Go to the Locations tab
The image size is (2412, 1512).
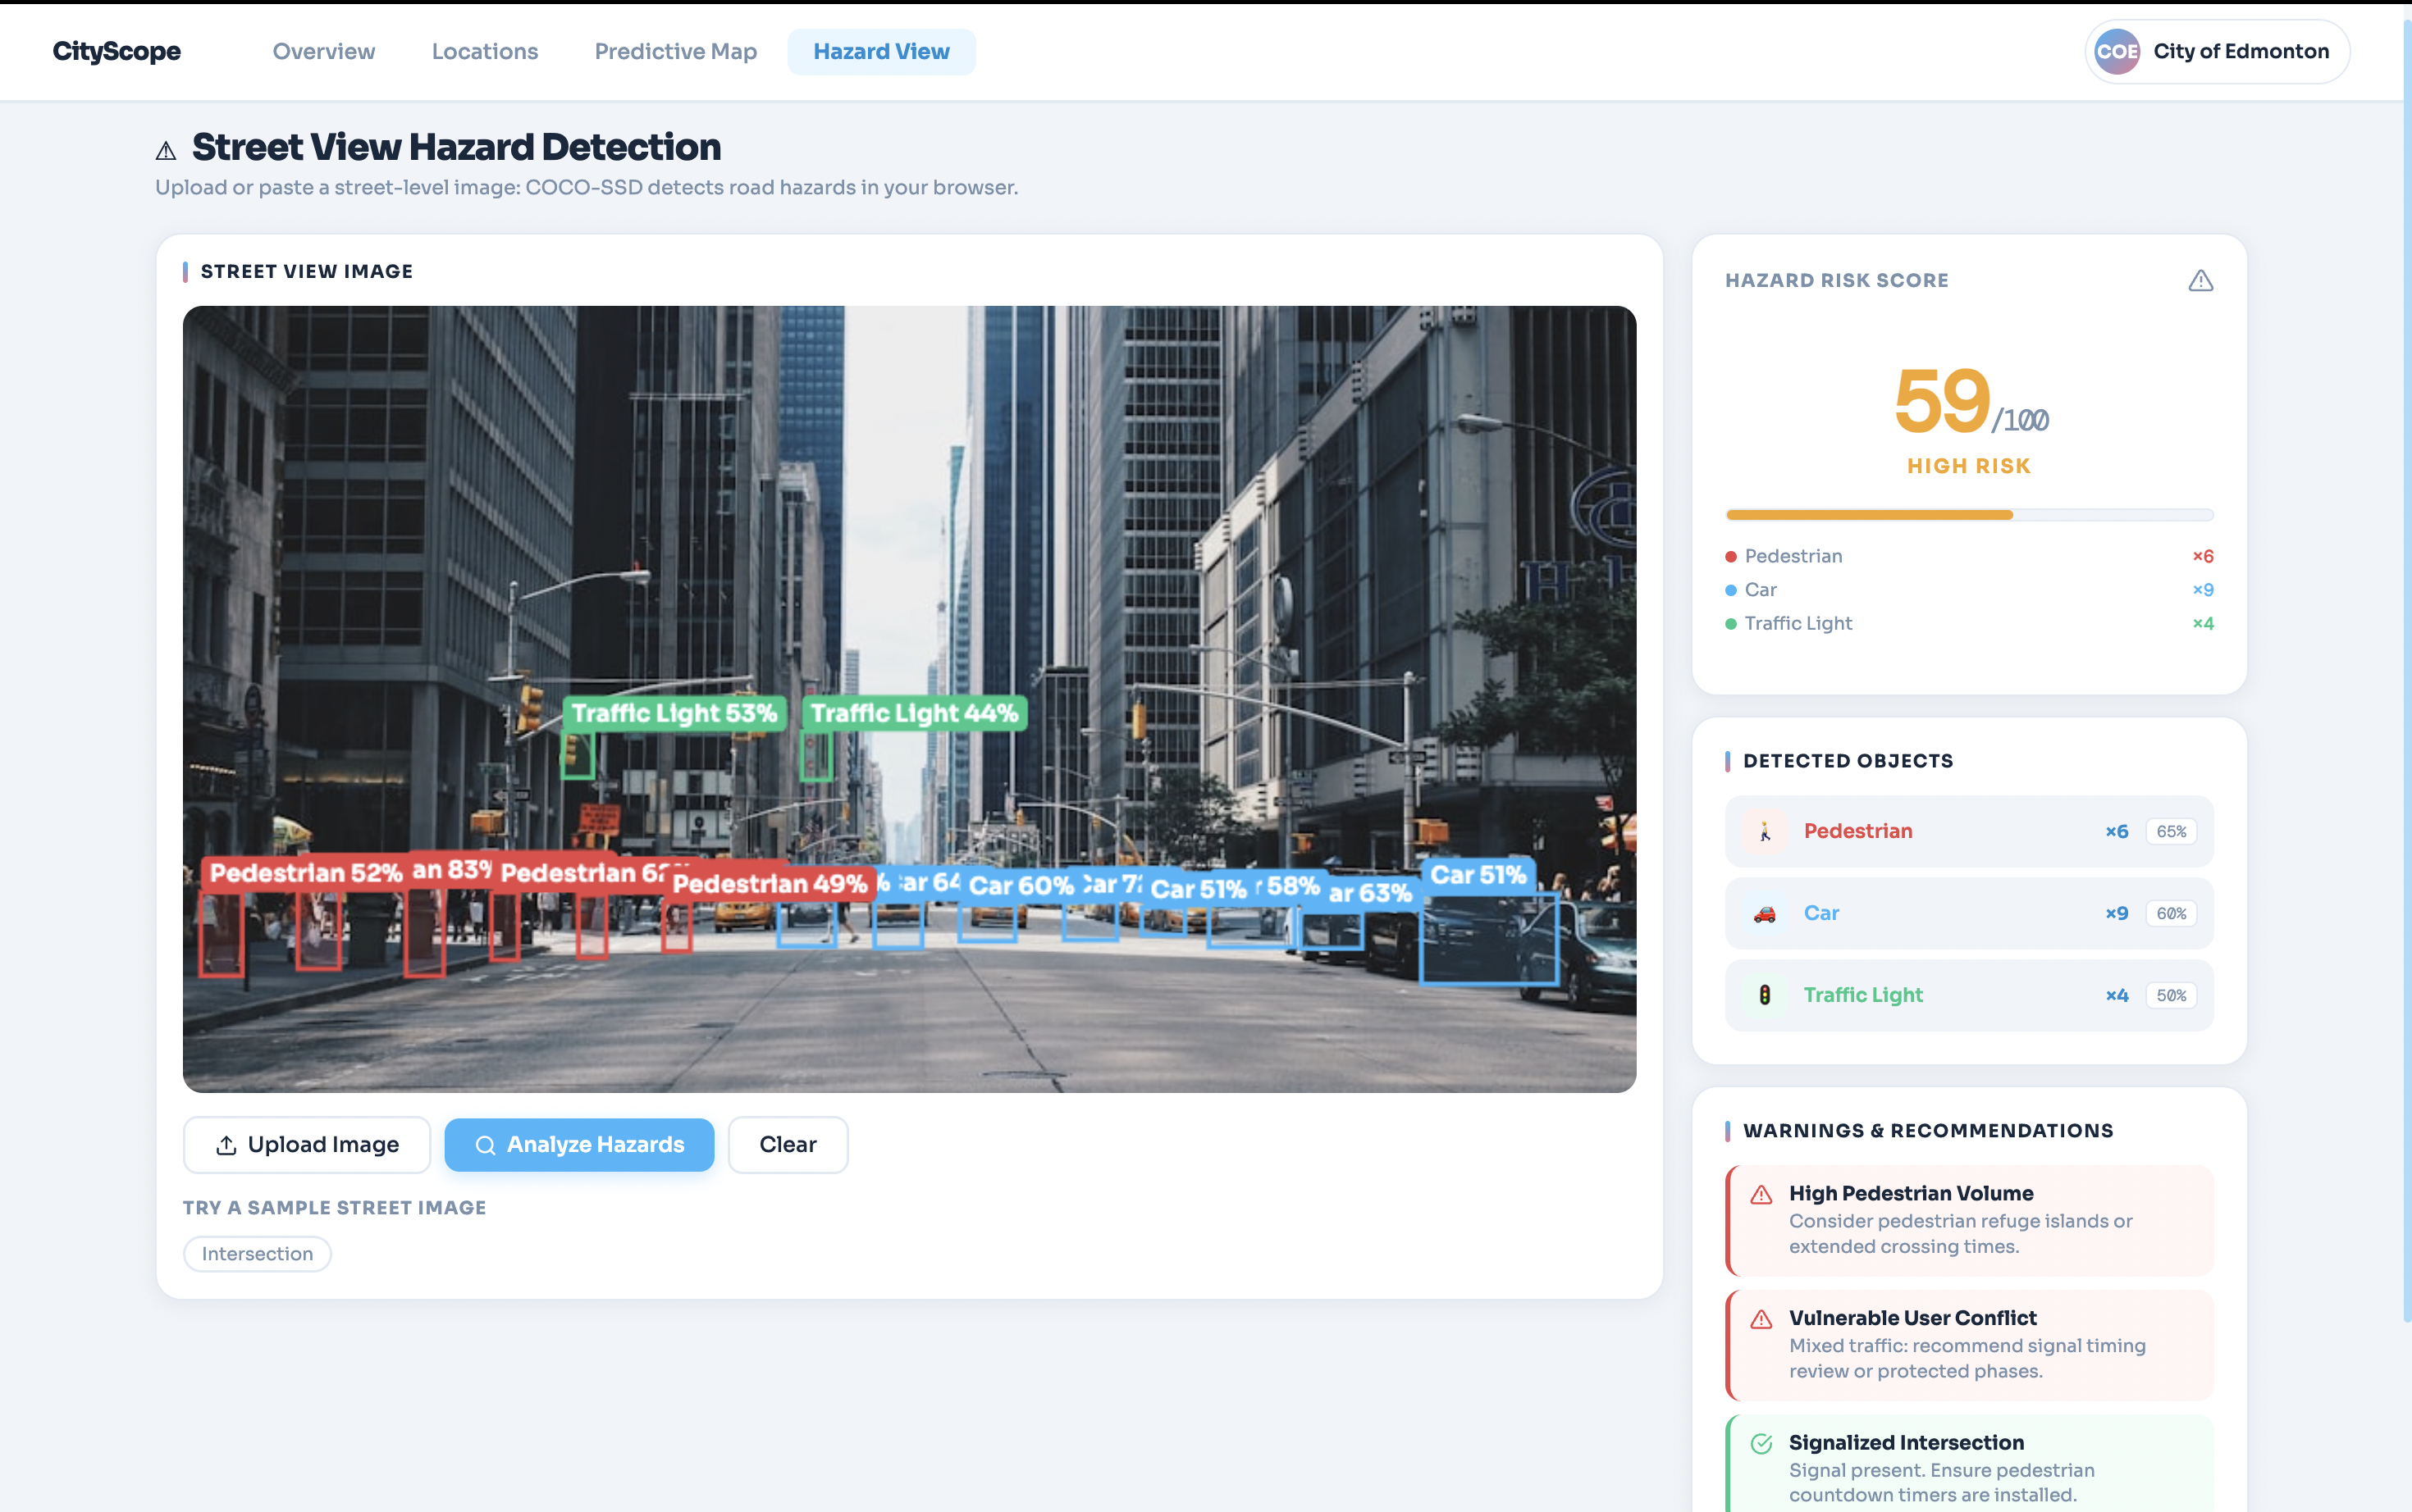point(484,52)
